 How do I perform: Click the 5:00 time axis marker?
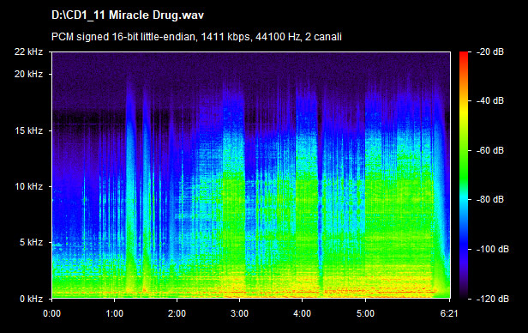(x=365, y=314)
